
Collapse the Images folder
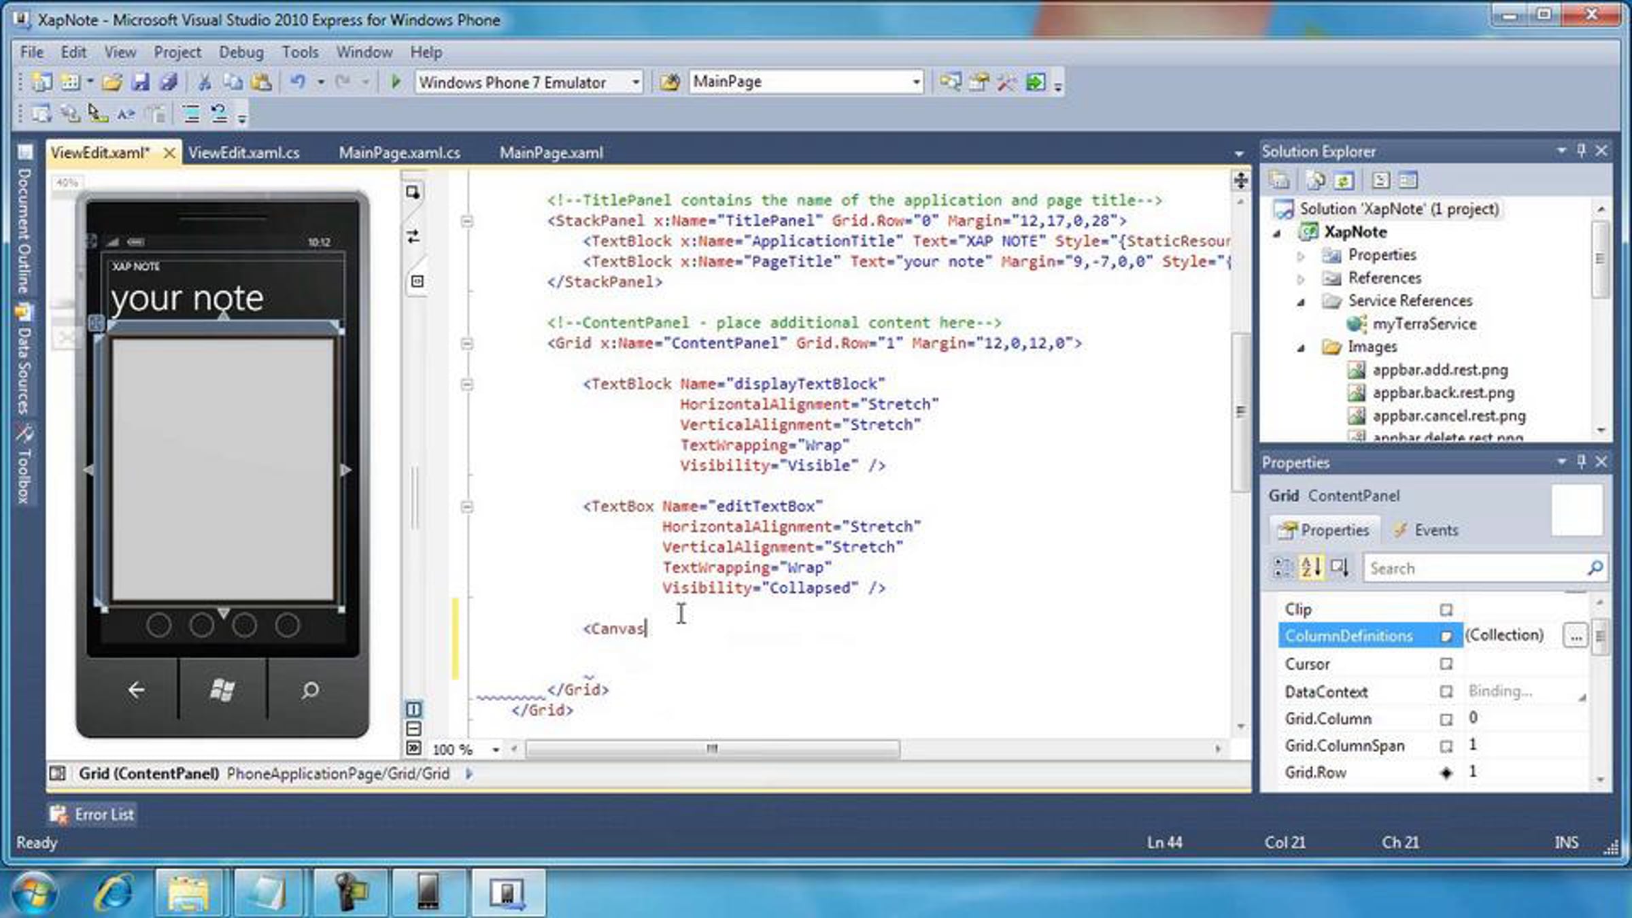(x=1301, y=347)
